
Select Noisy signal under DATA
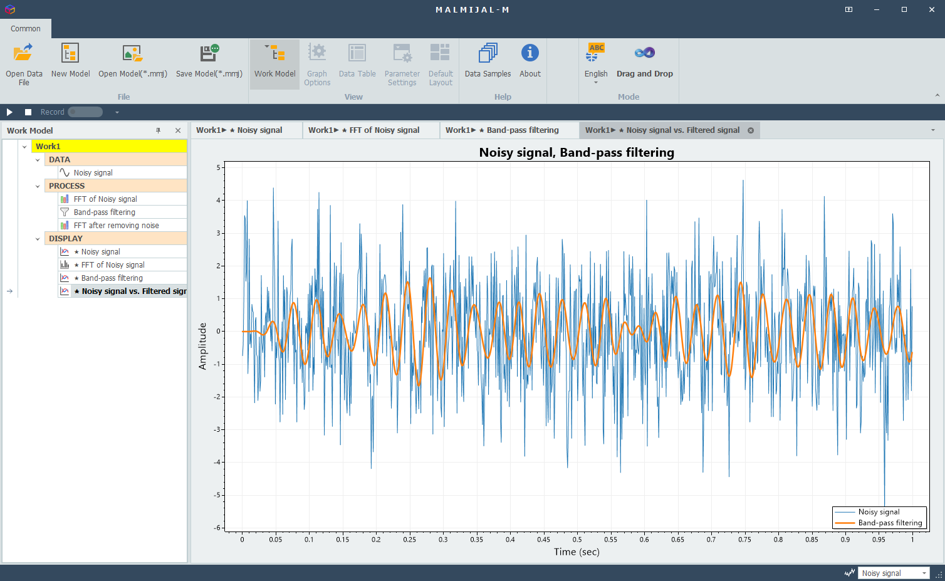pyautogui.click(x=122, y=173)
